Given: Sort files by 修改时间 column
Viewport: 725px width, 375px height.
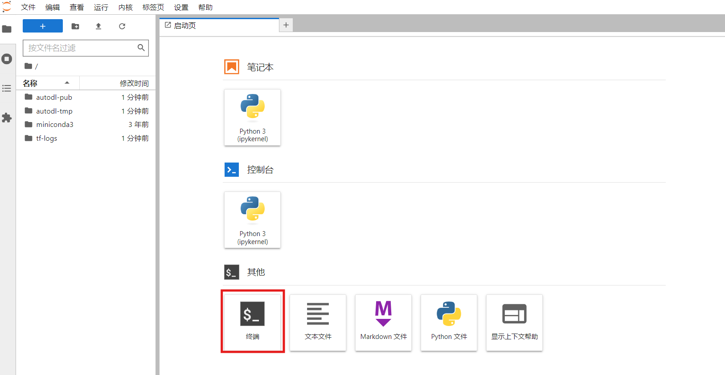Looking at the screenshot, I should tap(118, 83).
